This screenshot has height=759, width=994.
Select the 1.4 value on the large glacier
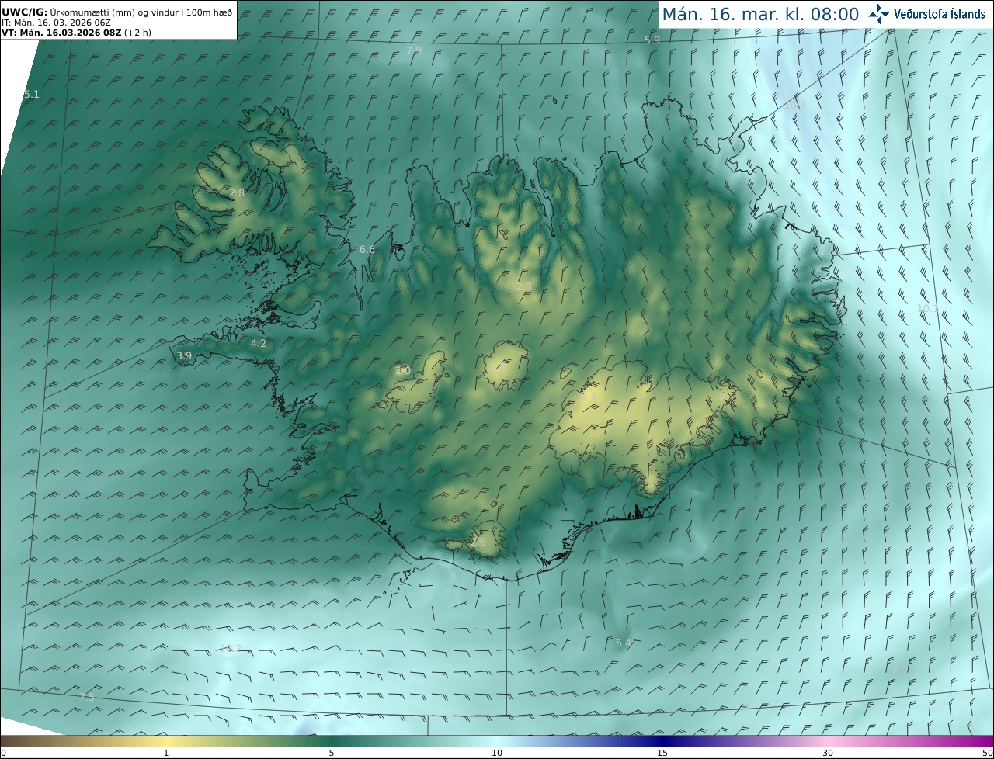[589, 397]
